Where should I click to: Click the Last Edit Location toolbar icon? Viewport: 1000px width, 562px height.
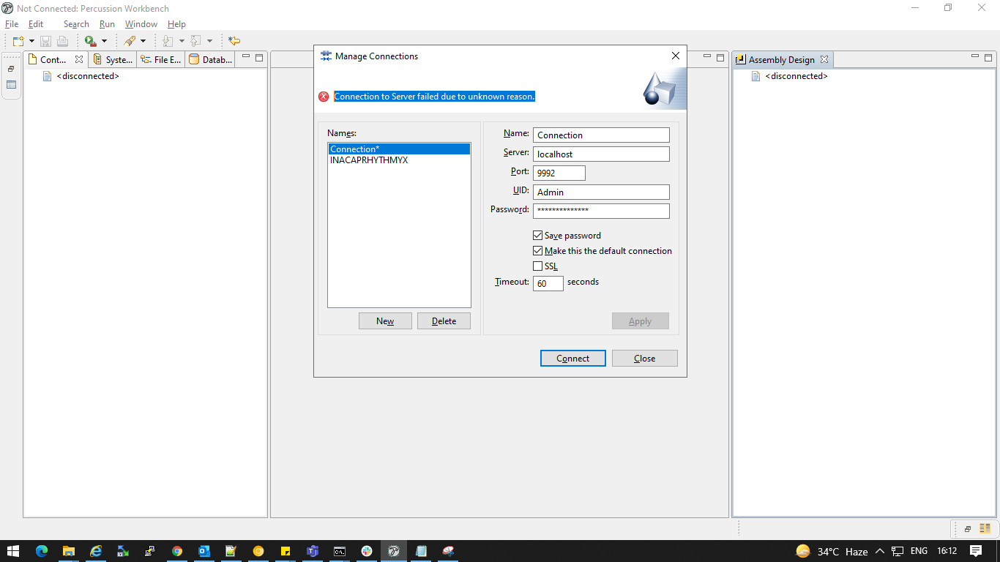234,40
